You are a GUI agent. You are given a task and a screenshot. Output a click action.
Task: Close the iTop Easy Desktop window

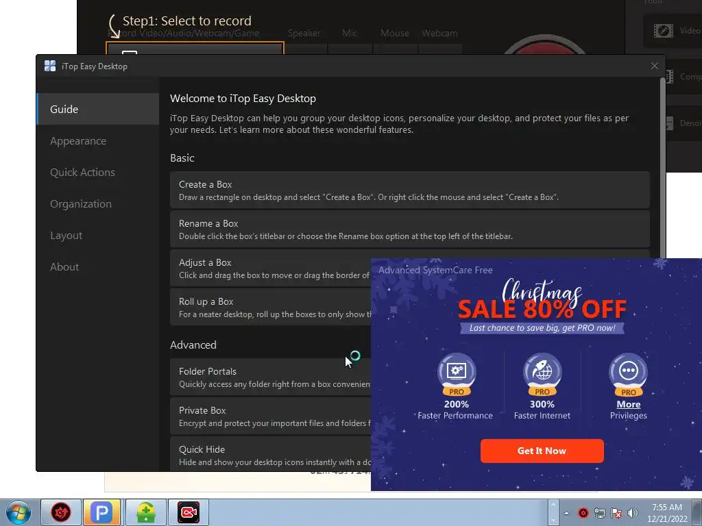coord(654,66)
